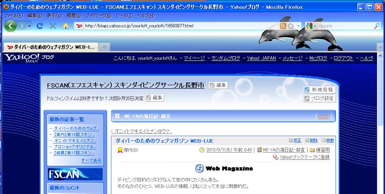Click the green Back navigation arrow
The image size is (385, 194).
pyautogui.click(x=10, y=26)
